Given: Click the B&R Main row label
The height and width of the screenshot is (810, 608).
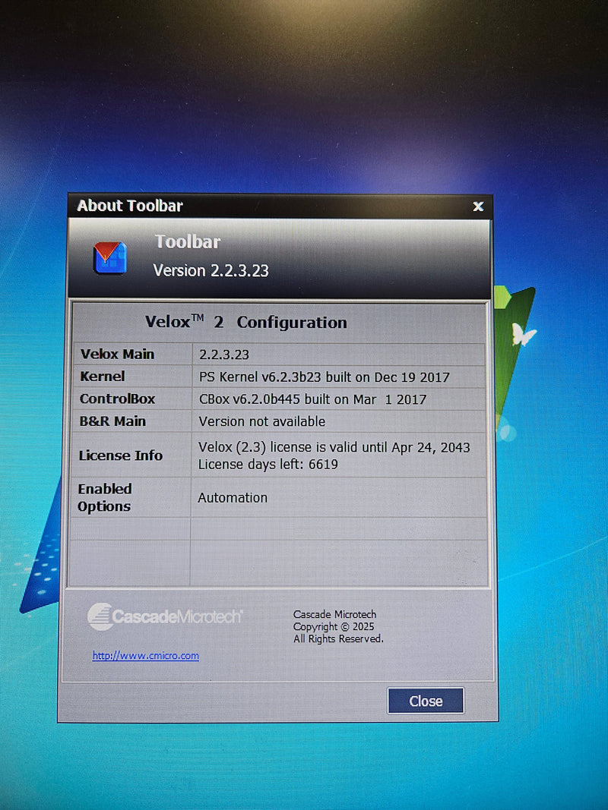Looking at the screenshot, I should tap(112, 421).
